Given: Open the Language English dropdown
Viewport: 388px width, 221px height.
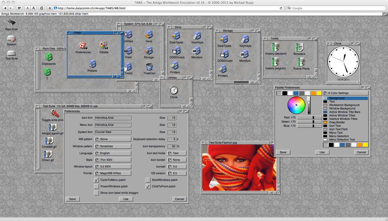Looking at the screenshot, I should (x=113, y=153).
